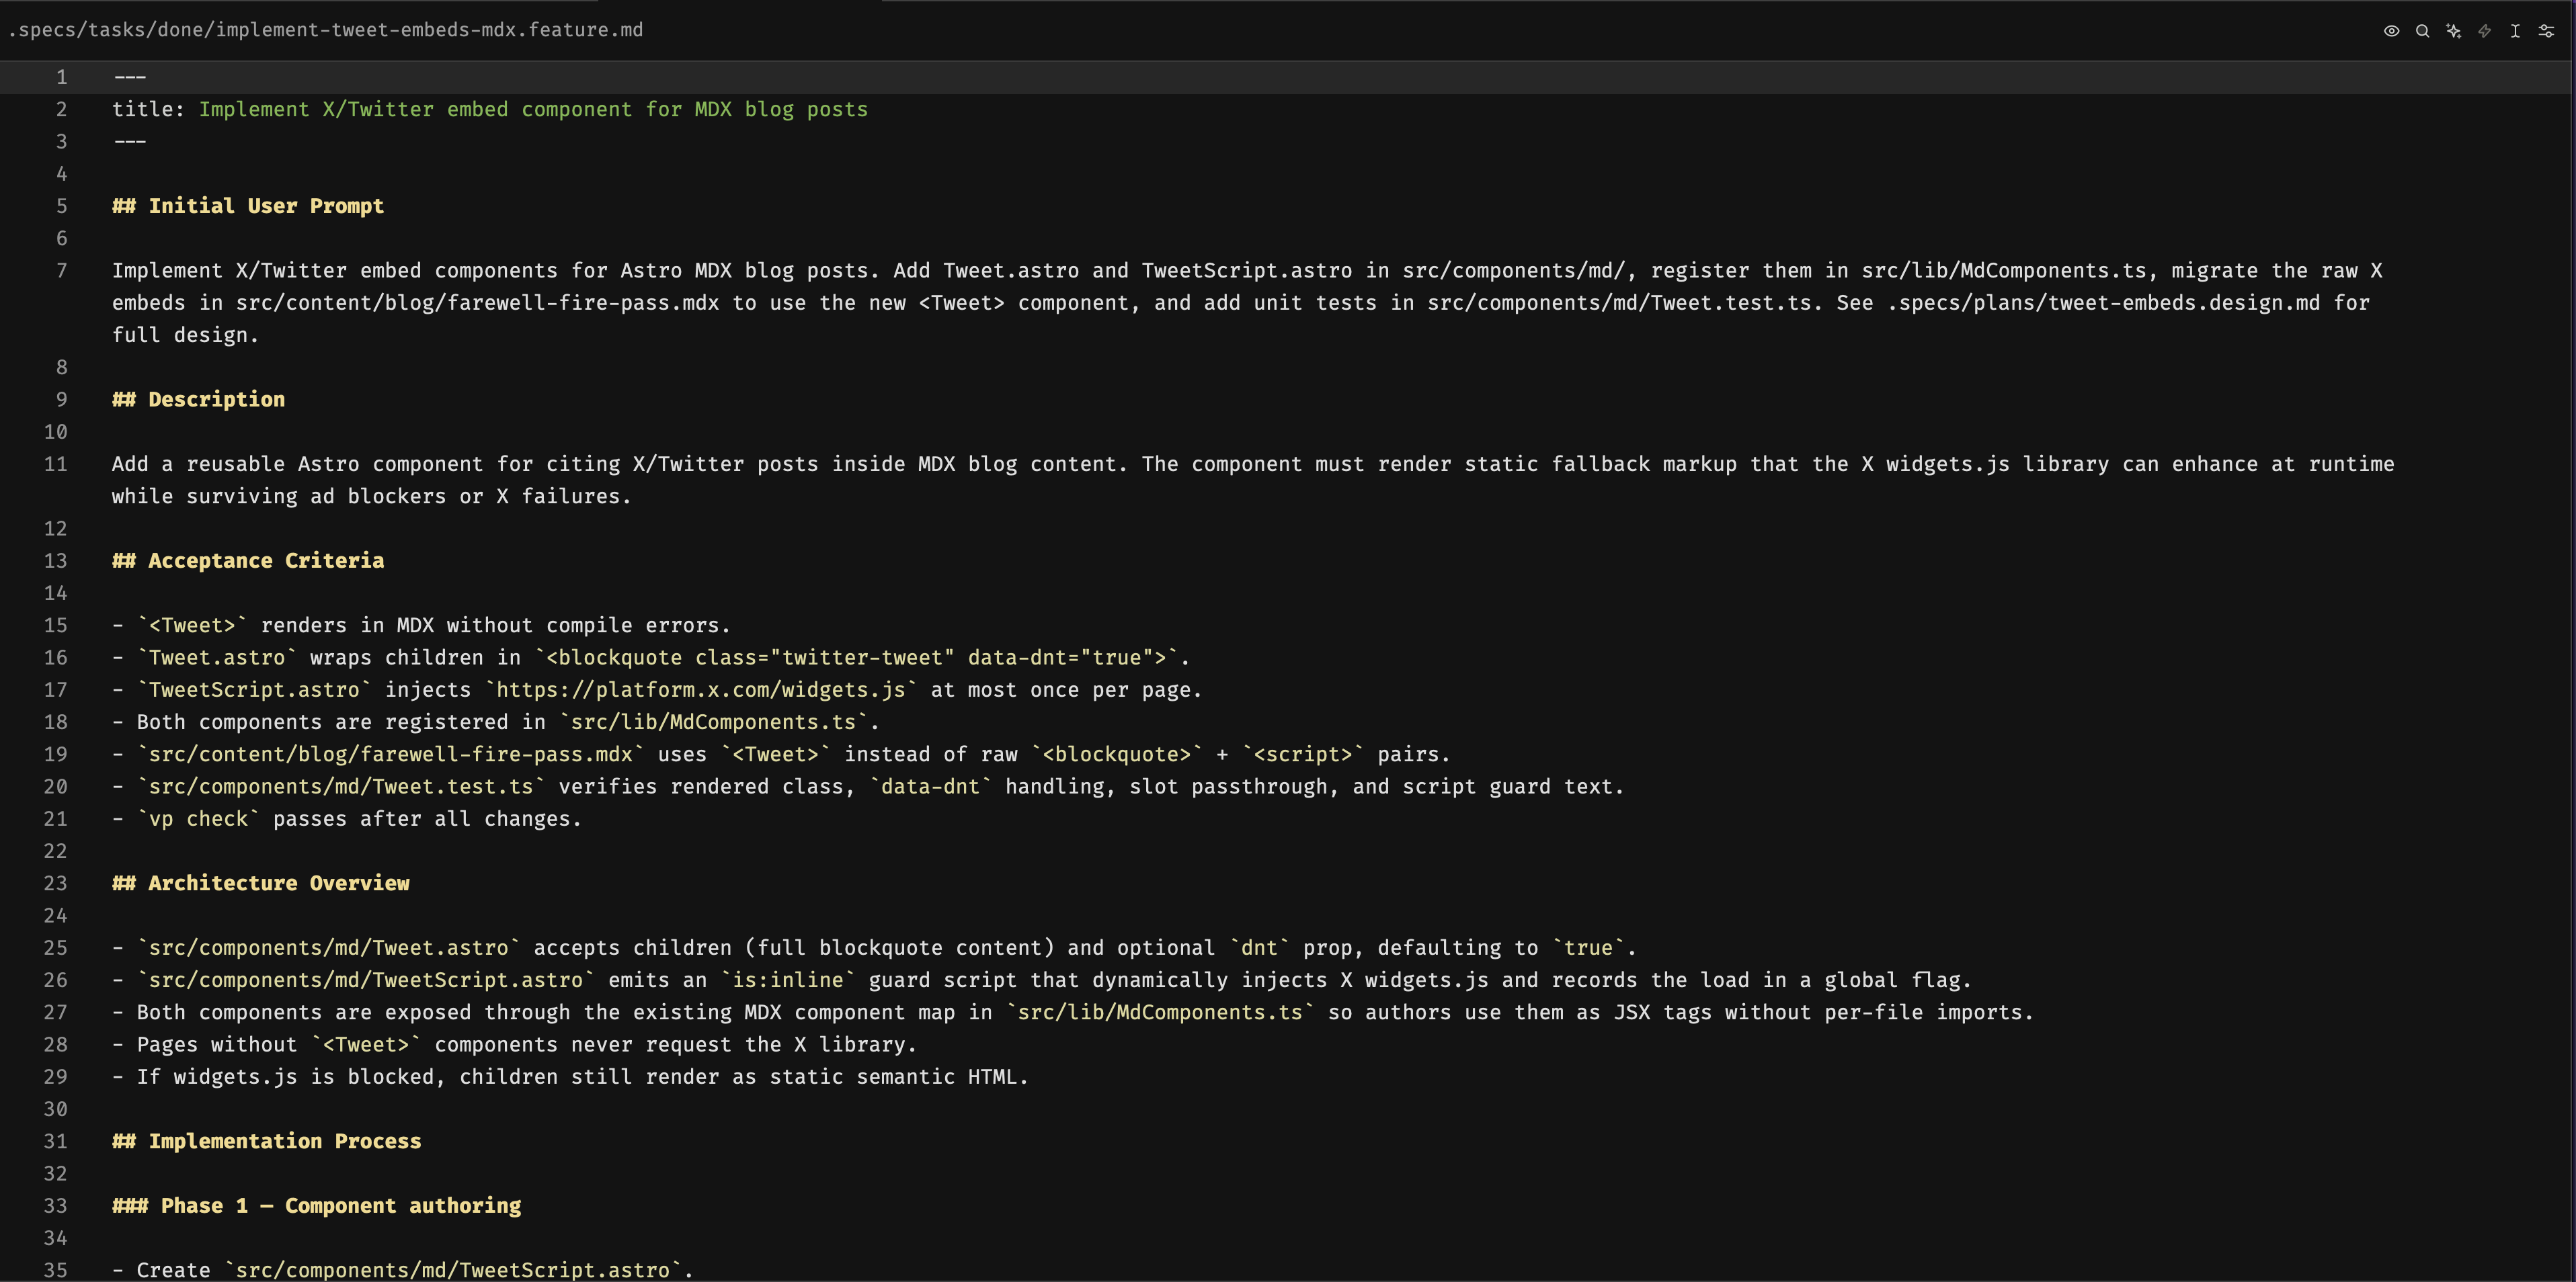The height and width of the screenshot is (1282, 2576).
Task: Place cursor on the Initial User Prompt heading
Action: point(248,206)
